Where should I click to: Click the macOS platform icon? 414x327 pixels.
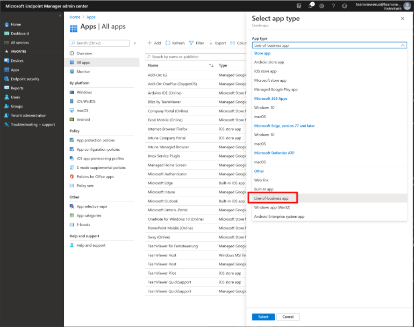(x=72, y=111)
